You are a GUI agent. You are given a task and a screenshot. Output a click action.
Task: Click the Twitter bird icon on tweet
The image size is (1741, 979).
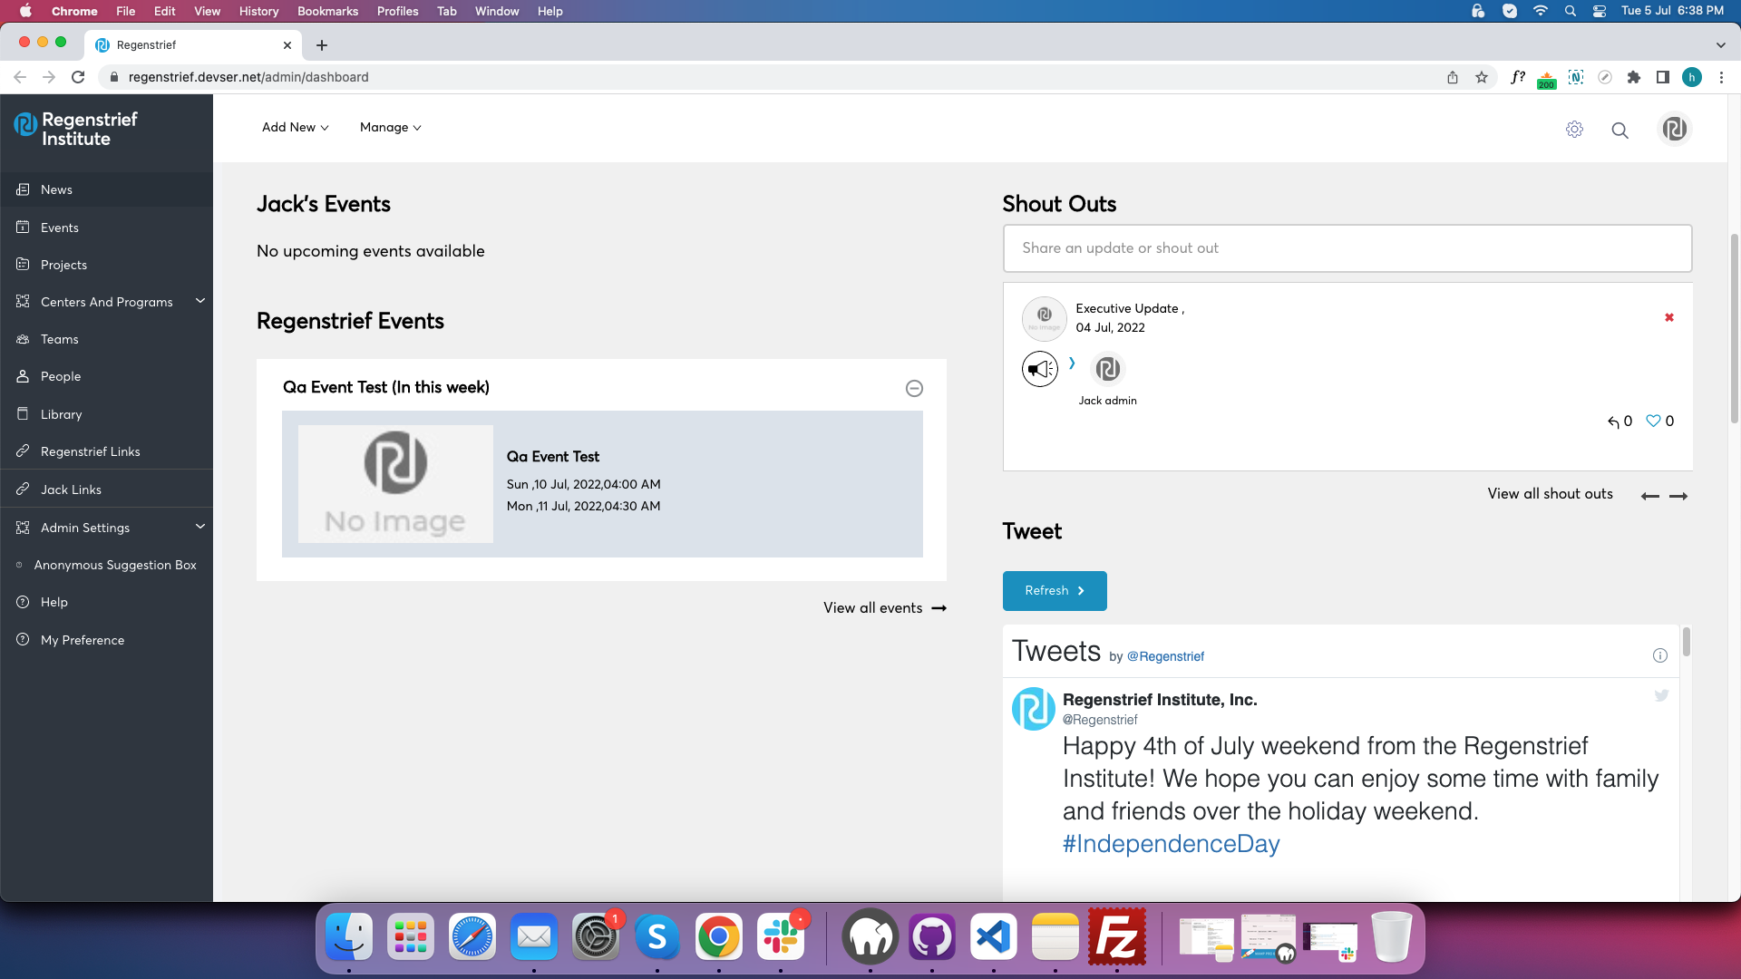(1661, 695)
